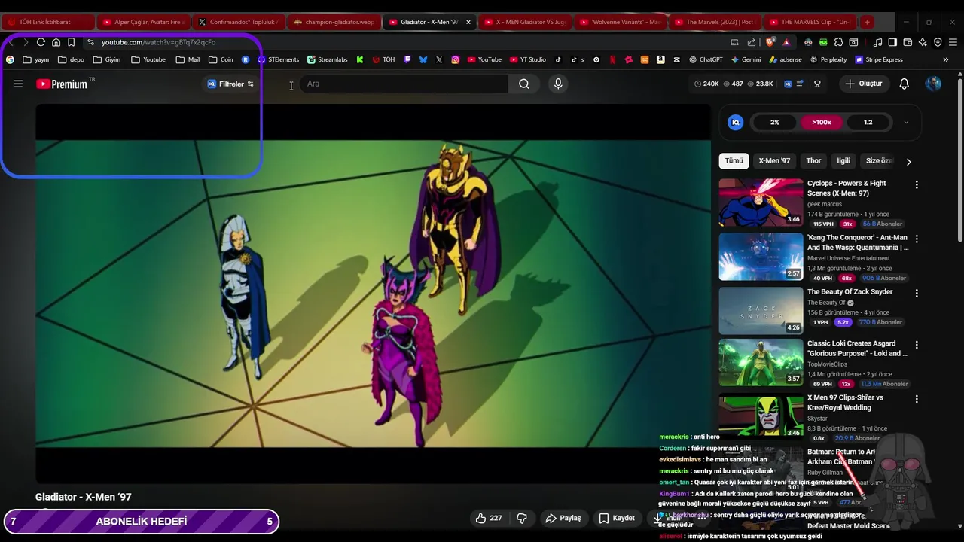This screenshot has height=542, width=964.
Task: Bookmark this page using the toolbar bookmark icon
Action: pos(71,42)
